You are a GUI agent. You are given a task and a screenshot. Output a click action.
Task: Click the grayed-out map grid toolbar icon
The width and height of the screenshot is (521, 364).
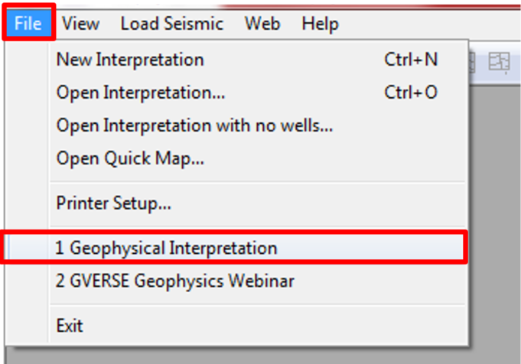[x=499, y=63]
